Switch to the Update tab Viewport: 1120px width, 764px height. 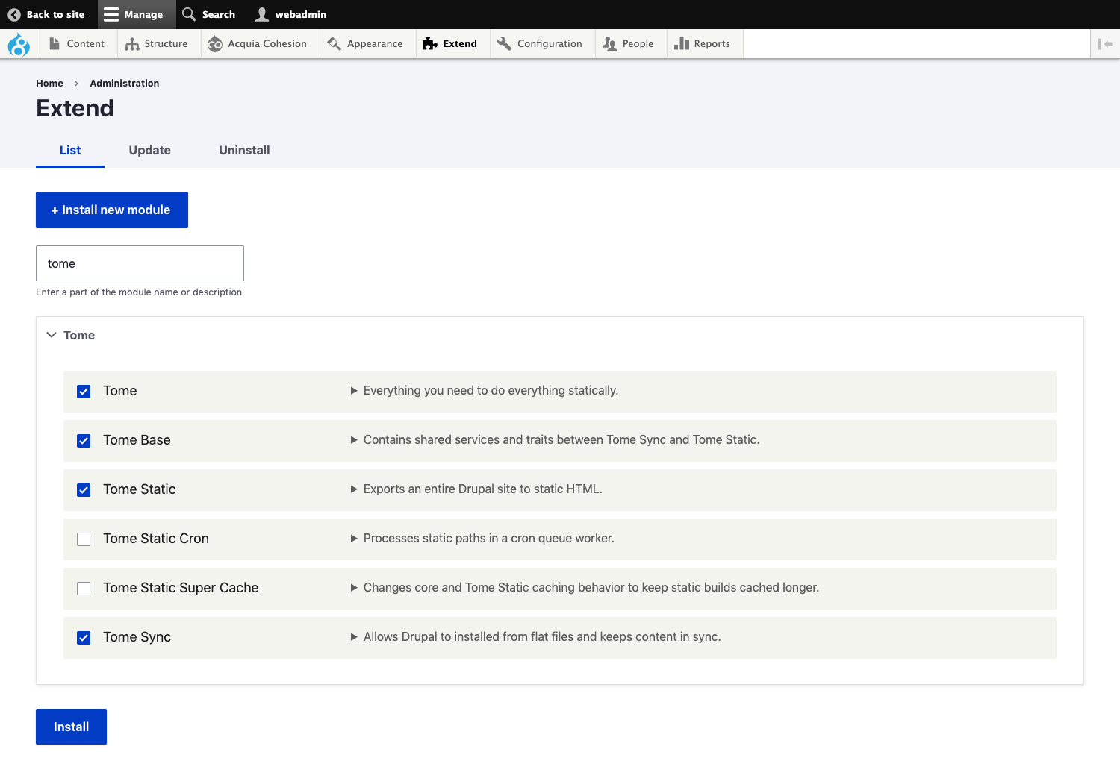coord(149,150)
